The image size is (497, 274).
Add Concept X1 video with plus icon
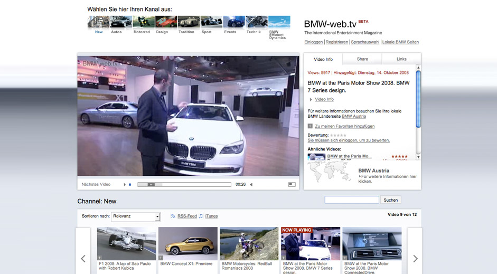[161, 258]
